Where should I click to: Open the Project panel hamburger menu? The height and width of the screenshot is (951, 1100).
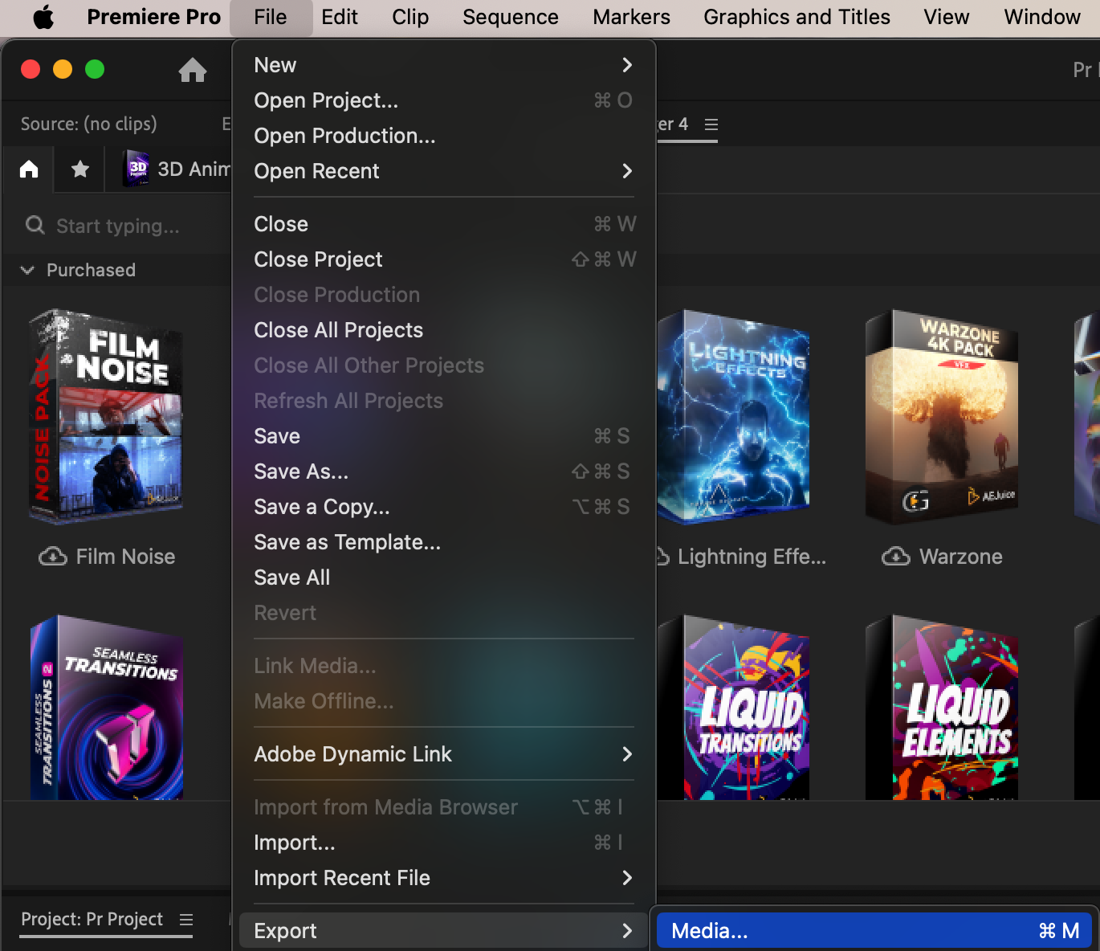point(186,920)
